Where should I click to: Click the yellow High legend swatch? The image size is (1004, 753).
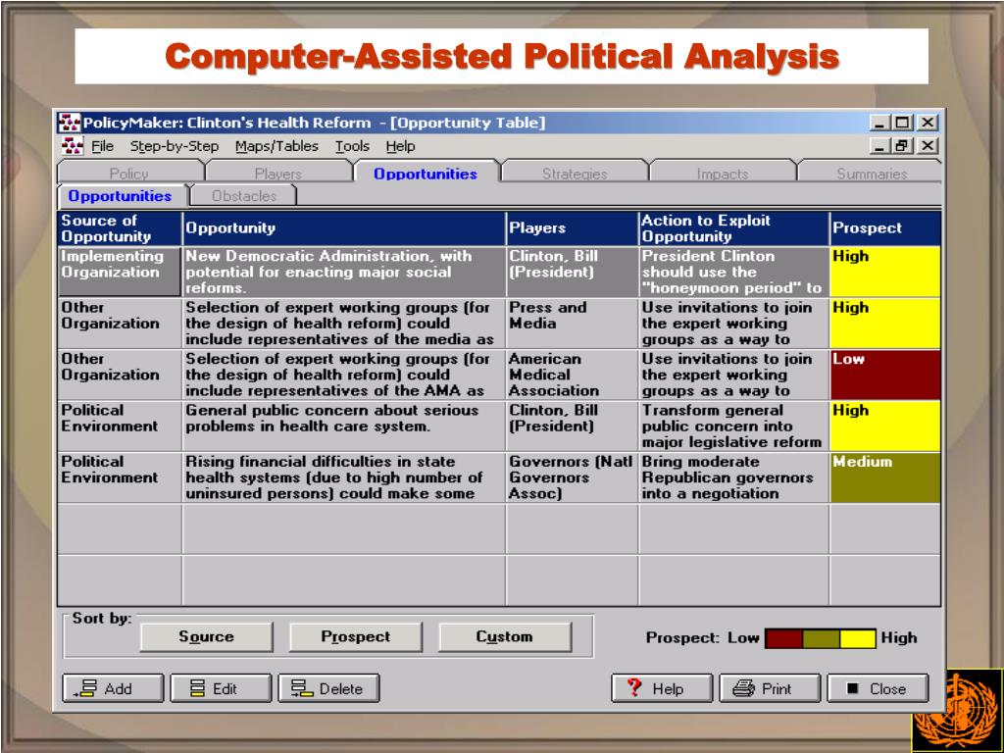pyautogui.click(x=857, y=638)
